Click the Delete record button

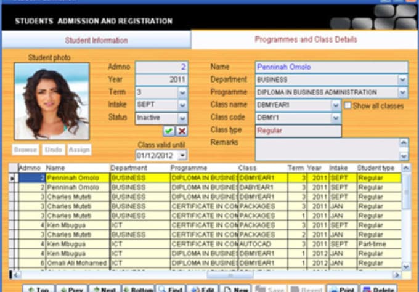[379, 289]
